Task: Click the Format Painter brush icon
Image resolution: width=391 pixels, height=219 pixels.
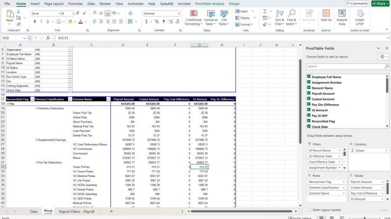Action: [x=19, y=24]
